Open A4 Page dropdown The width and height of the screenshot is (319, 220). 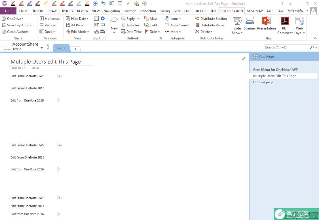coord(76,25)
